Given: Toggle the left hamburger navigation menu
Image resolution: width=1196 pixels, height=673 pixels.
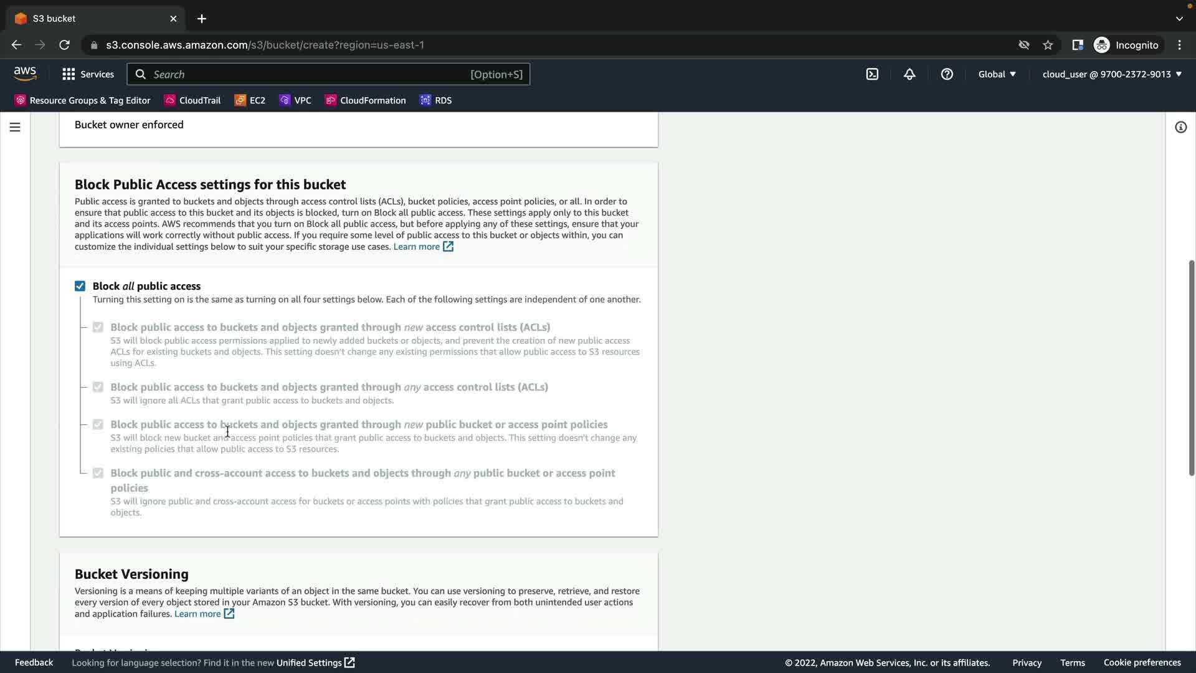Looking at the screenshot, I should (15, 127).
